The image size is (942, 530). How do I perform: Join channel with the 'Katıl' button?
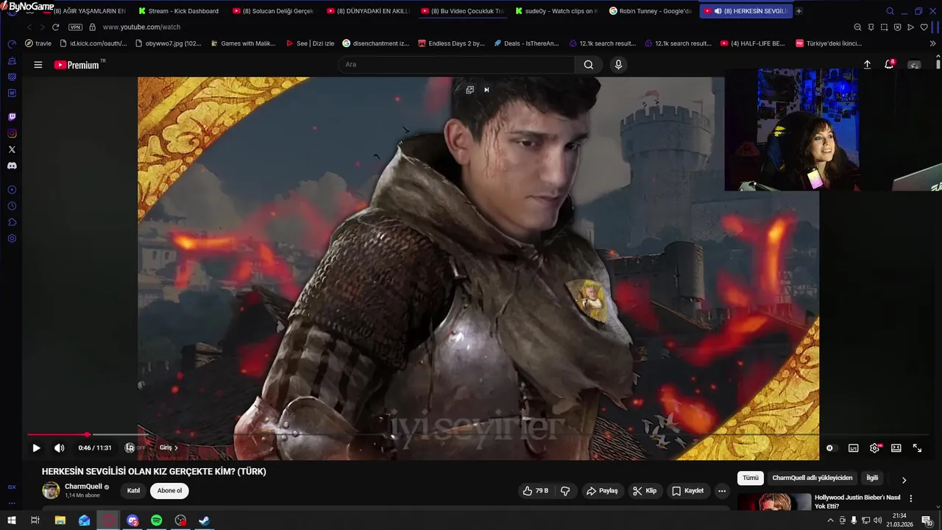click(133, 491)
